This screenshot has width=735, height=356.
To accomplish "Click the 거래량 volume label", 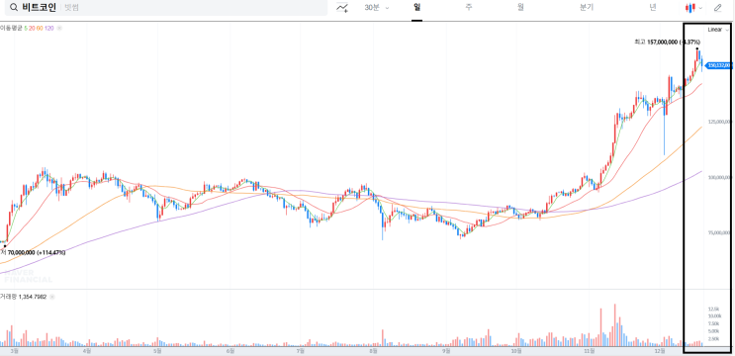I will point(9,297).
